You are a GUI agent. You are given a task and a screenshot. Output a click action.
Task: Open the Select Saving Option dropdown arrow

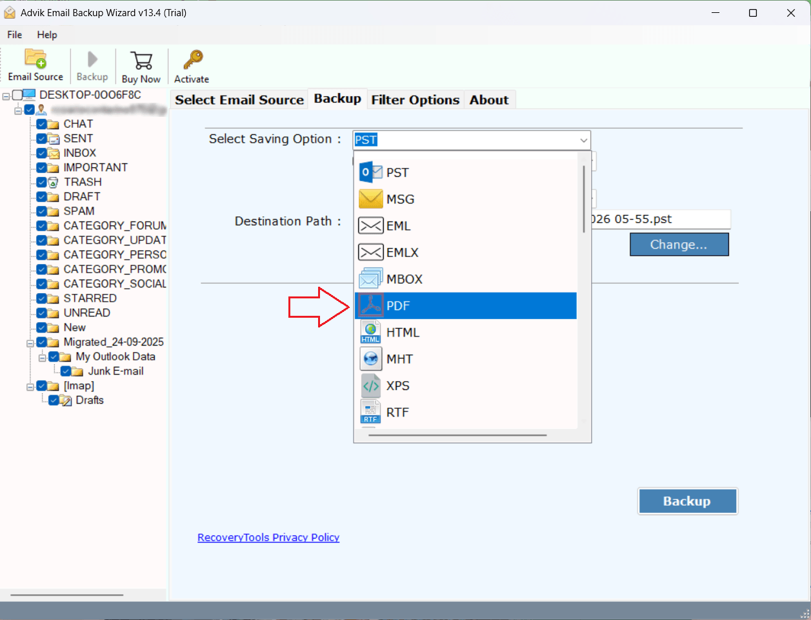click(583, 140)
